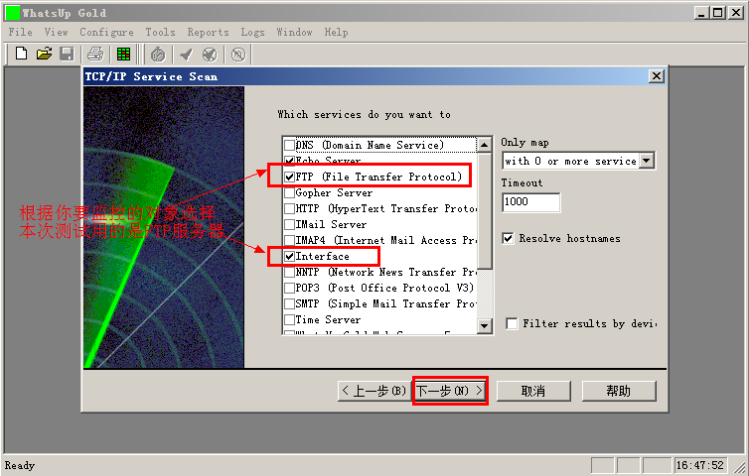Tick the HTTP (HyperText Transfer Protocol) checkbox

point(289,208)
